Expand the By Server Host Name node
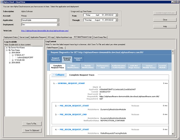The image size is (180, 140). pos(7,48)
